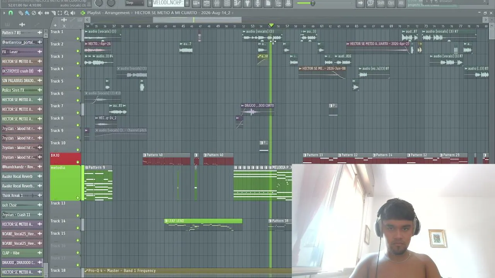Click the add track plus icon
This screenshot has height=278, width=495.
[55, 26]
